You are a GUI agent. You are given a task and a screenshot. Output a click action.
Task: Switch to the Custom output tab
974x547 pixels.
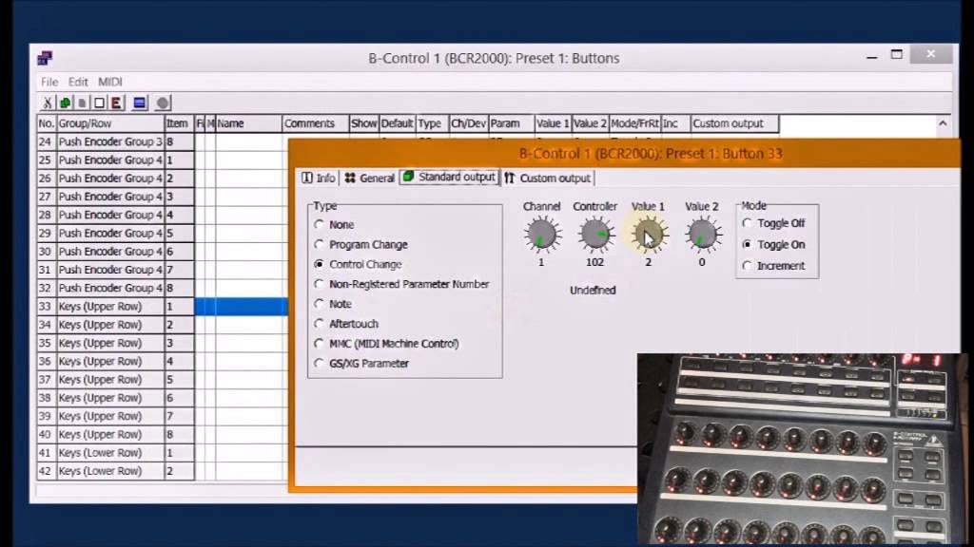coord(547,178)
